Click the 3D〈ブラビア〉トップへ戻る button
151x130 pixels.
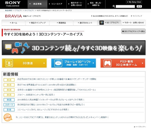[x=133, y=31]
